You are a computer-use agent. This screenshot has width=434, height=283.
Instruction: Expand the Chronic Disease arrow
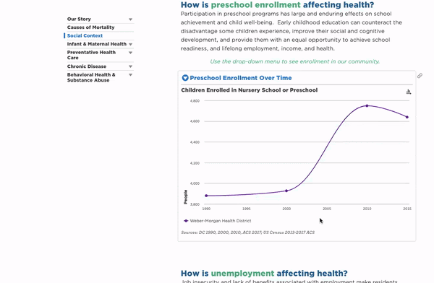[x=130, y=66]
